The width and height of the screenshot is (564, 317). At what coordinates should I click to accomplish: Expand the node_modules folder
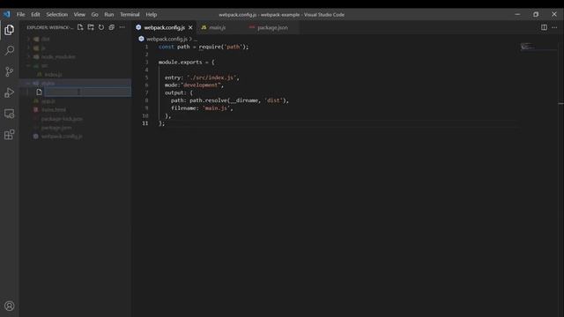point(76,56)
